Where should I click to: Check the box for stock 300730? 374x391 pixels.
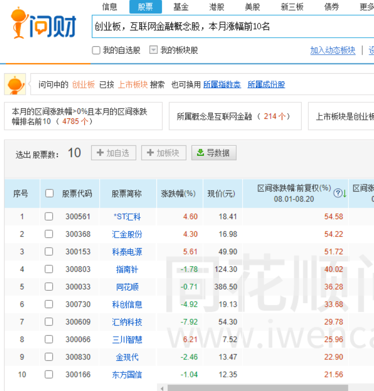[49, 304]
